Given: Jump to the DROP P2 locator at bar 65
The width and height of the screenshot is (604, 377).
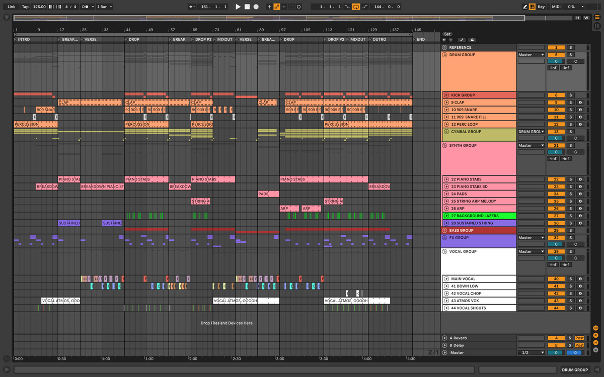Looking at the screenshot, I should point(193,39).
